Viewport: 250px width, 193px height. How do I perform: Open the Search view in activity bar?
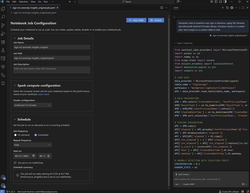3,17
